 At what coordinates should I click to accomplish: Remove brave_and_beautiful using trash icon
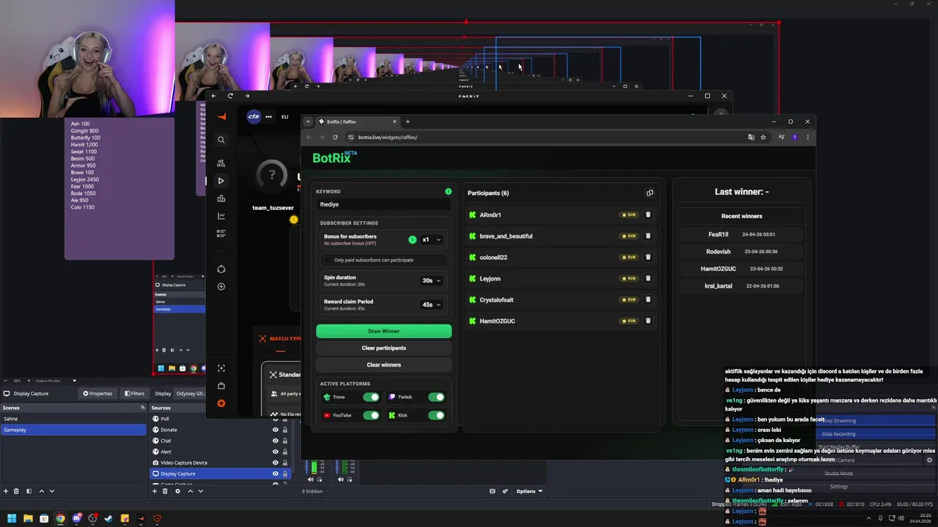pos(648,236)
